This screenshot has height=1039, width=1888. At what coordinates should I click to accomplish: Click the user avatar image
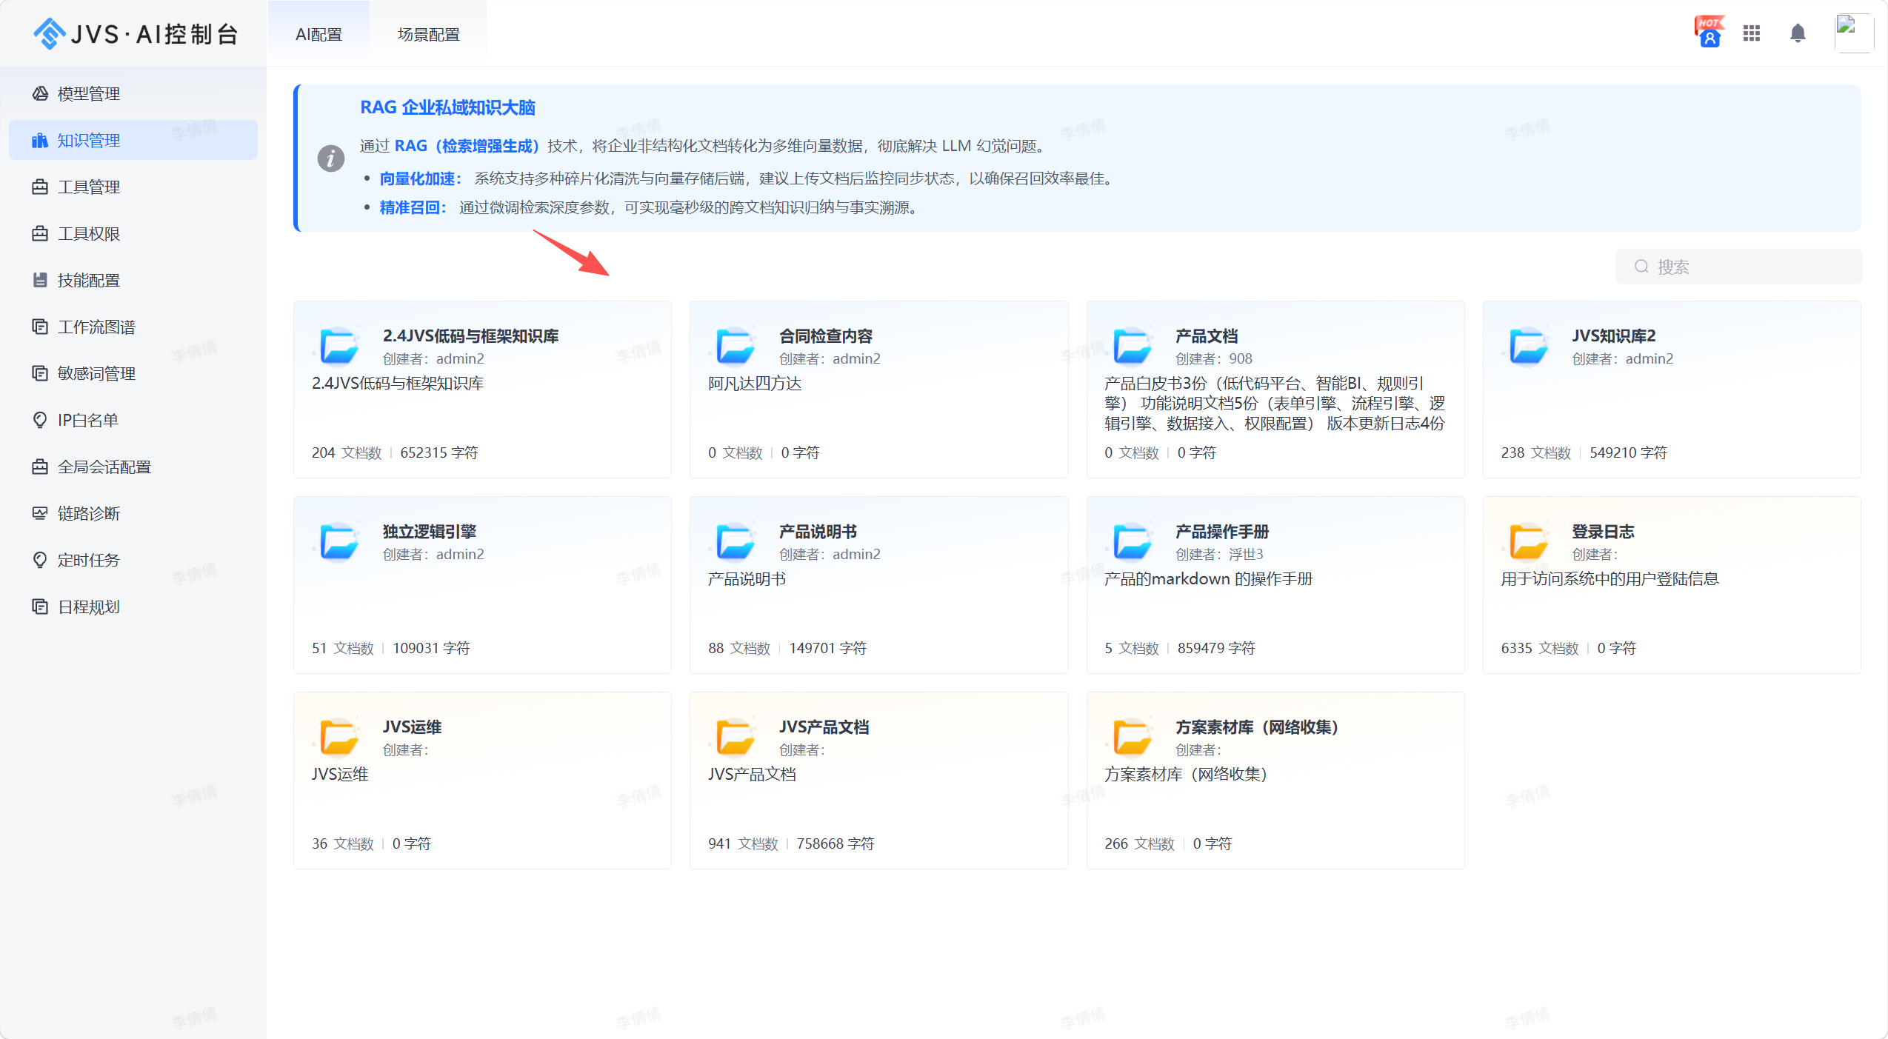(x=1854, y=33)
